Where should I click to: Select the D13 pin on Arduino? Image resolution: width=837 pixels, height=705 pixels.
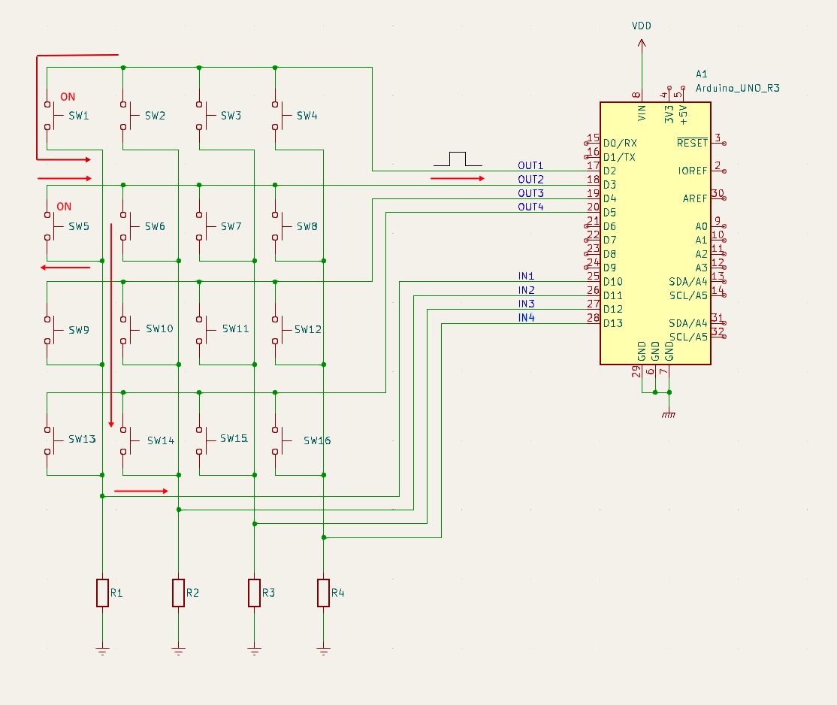[613, 323]
